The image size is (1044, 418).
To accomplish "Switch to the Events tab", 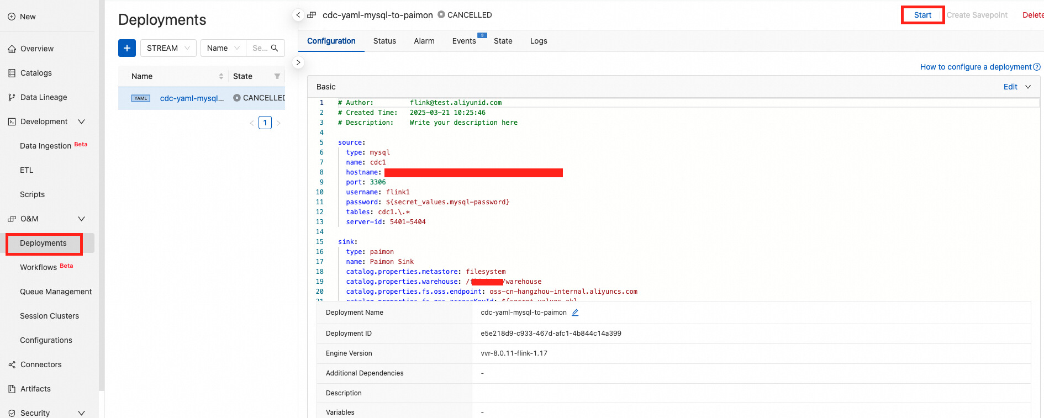I will click(x=464, y=41).
